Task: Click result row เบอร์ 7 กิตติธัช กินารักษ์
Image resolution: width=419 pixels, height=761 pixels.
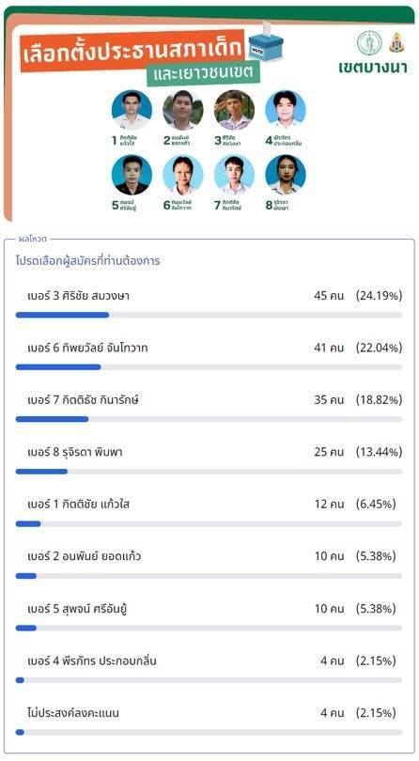Action: click(x=209, y=406)
